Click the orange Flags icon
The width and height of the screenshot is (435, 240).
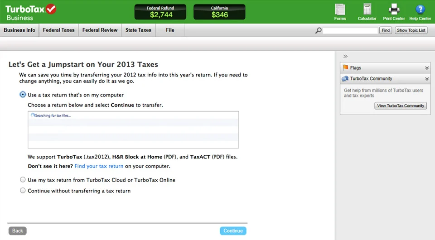click(x=345, y=67)
